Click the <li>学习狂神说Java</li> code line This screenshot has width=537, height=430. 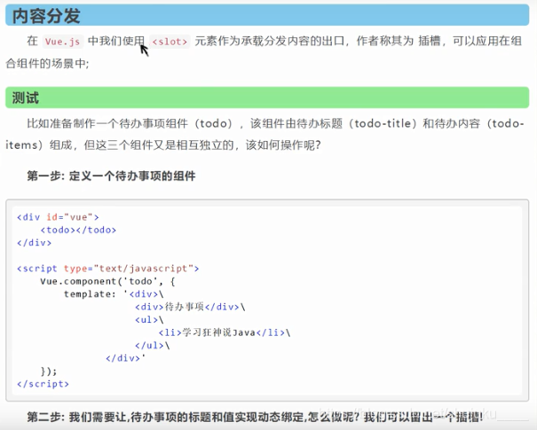pyautogui.click(x=225, y=332)
